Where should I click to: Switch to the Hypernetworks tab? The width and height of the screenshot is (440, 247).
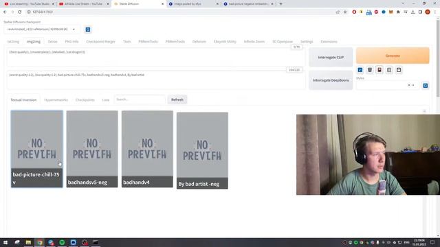[x=56, y=99]
